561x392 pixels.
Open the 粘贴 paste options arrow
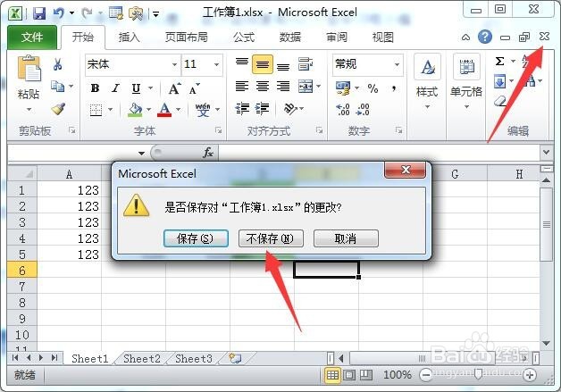click(29, 110)
